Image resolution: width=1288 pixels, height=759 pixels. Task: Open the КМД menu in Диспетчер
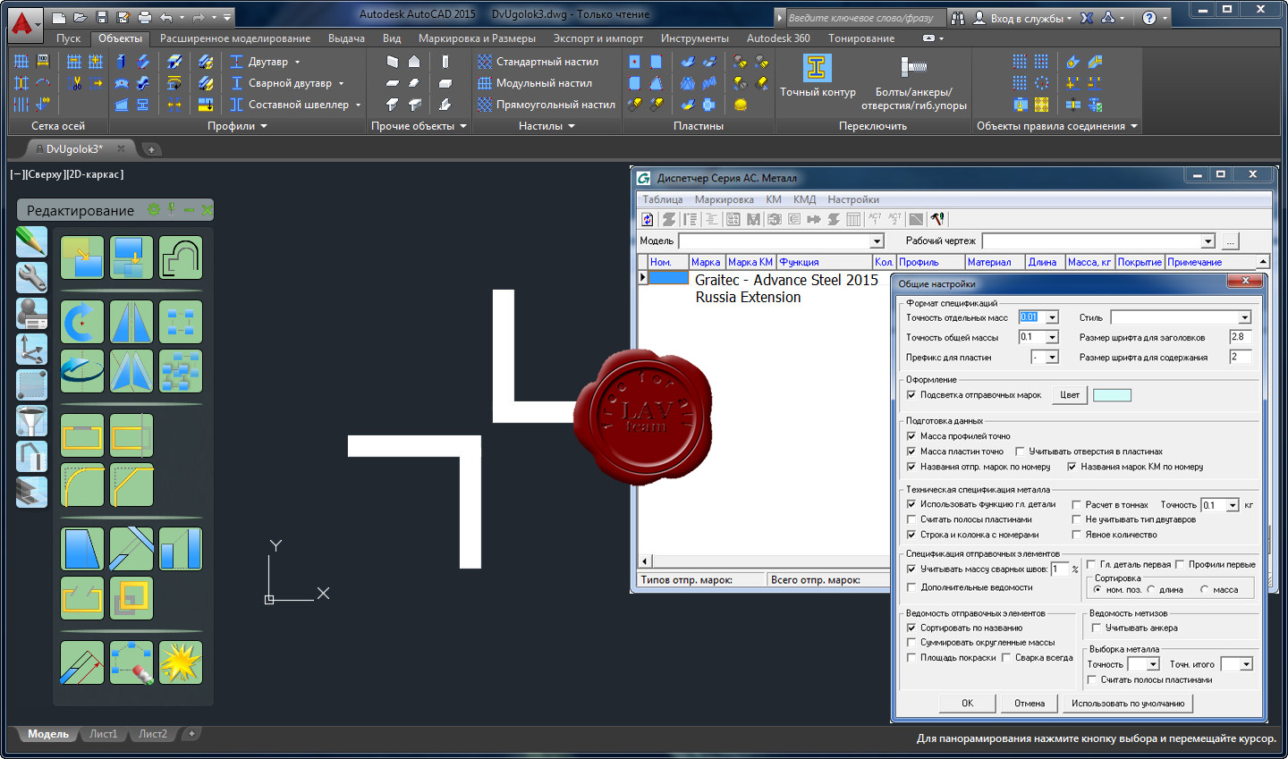[804, 199]
